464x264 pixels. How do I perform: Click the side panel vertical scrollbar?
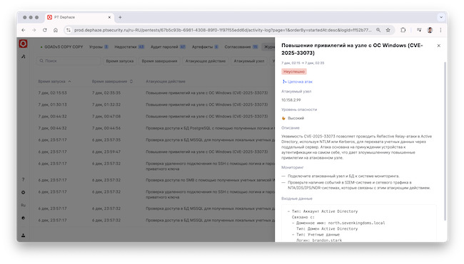click(445, 142)
